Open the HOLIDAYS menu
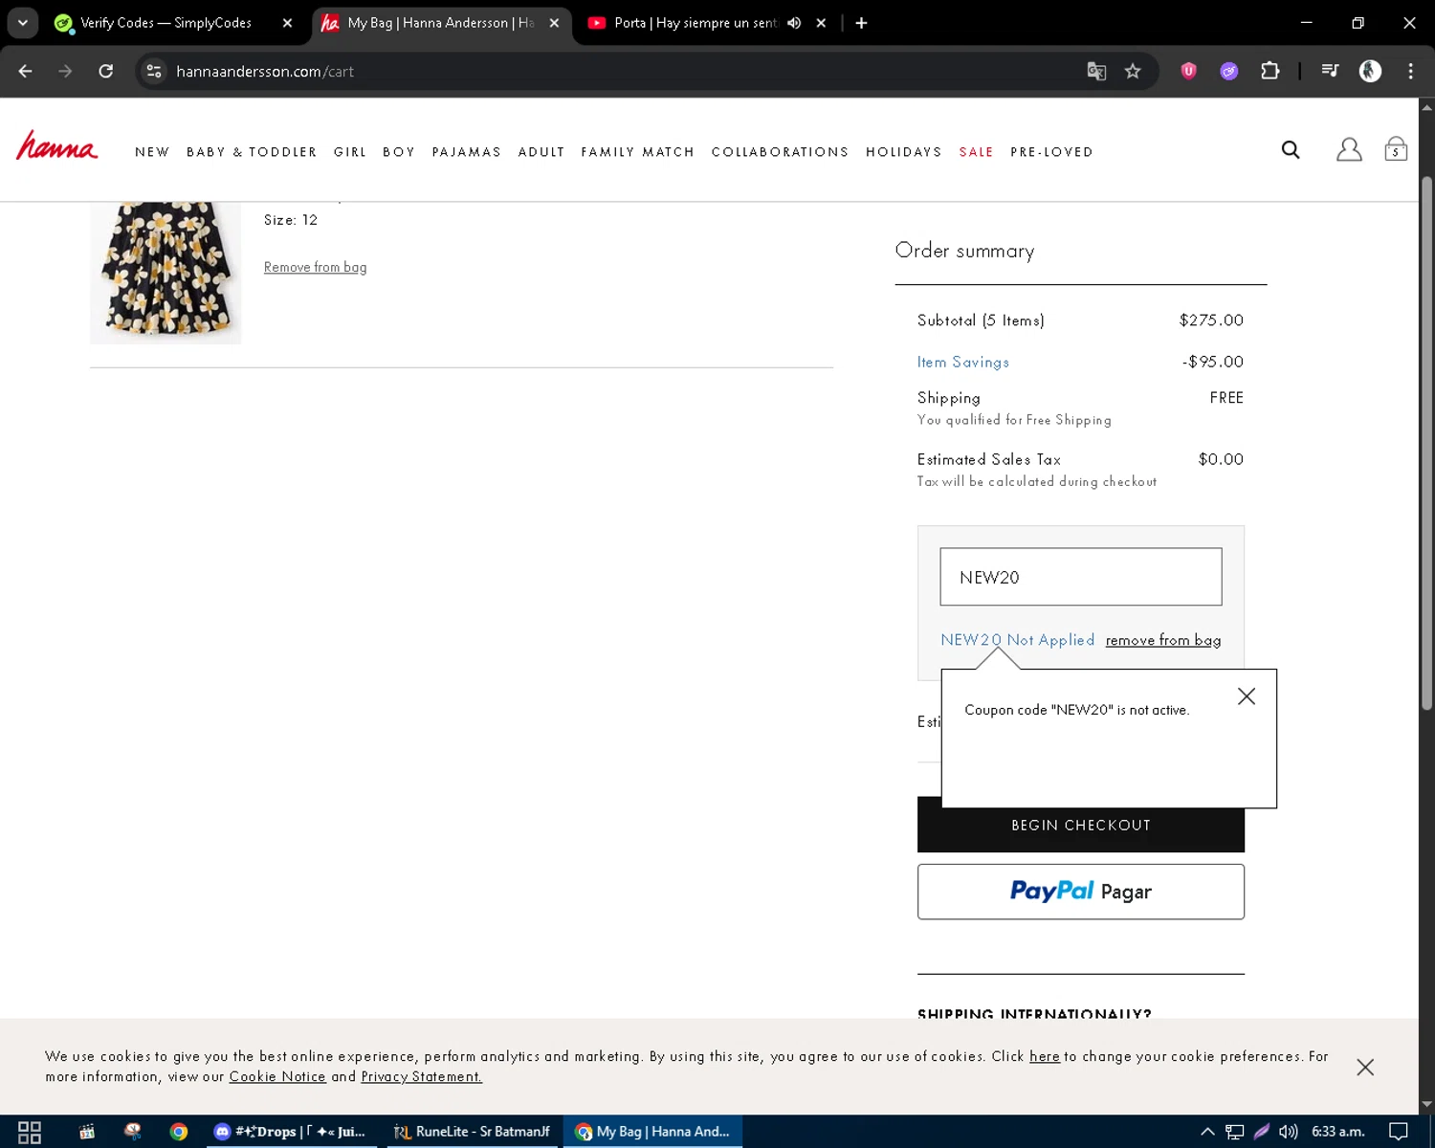Viewport: 1435px width, 1148px height. [x=904, y=152]
